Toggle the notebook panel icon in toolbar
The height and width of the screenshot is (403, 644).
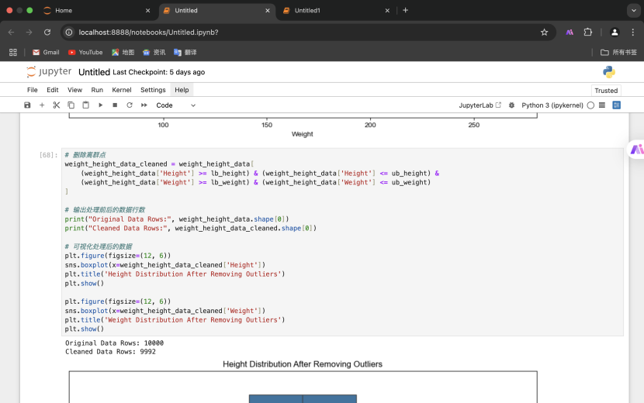tap(617, 105)
